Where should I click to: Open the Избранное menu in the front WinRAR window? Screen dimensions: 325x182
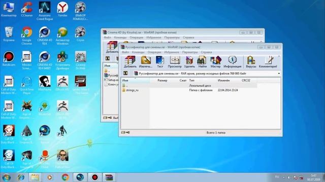point(172,52)
